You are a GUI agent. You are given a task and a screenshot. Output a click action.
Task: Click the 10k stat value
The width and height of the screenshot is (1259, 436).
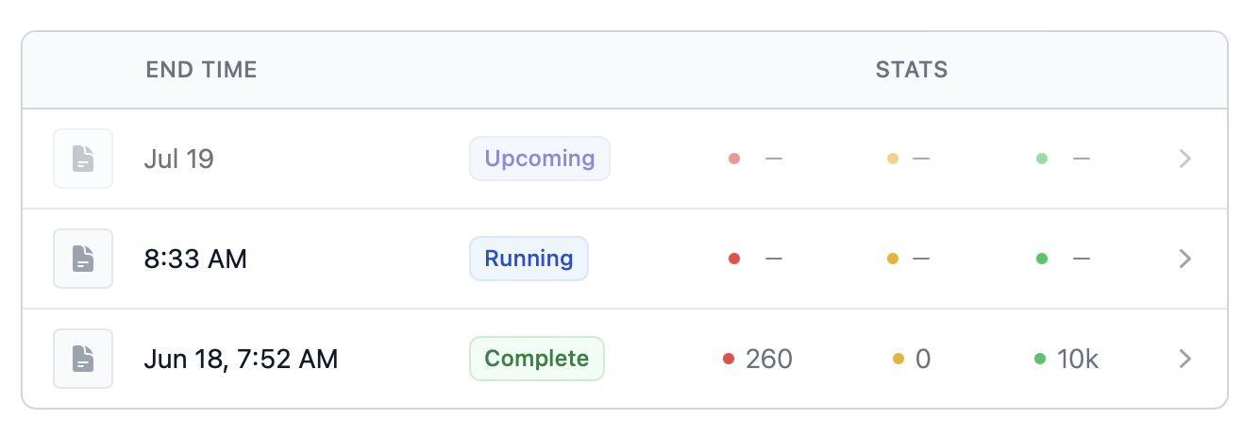(1078, 359)
